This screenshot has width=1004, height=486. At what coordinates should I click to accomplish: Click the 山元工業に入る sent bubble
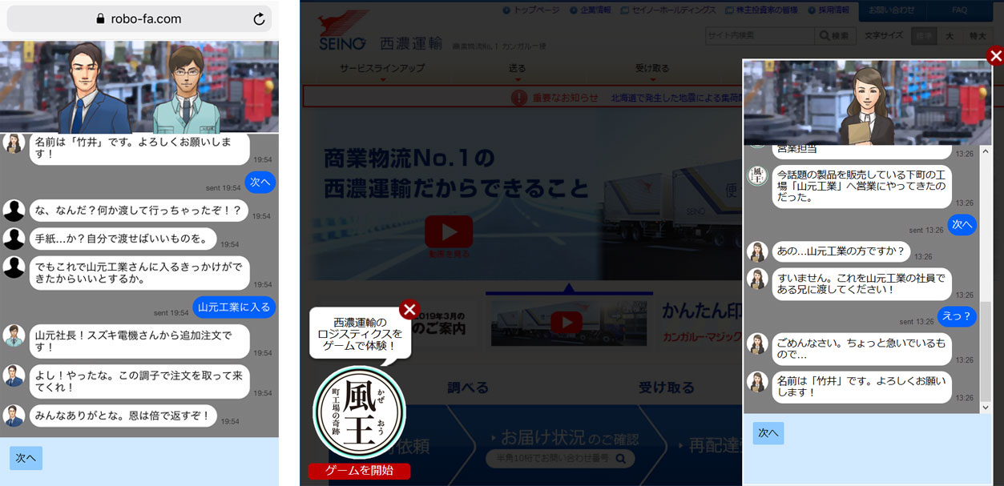tap(234, 307)
